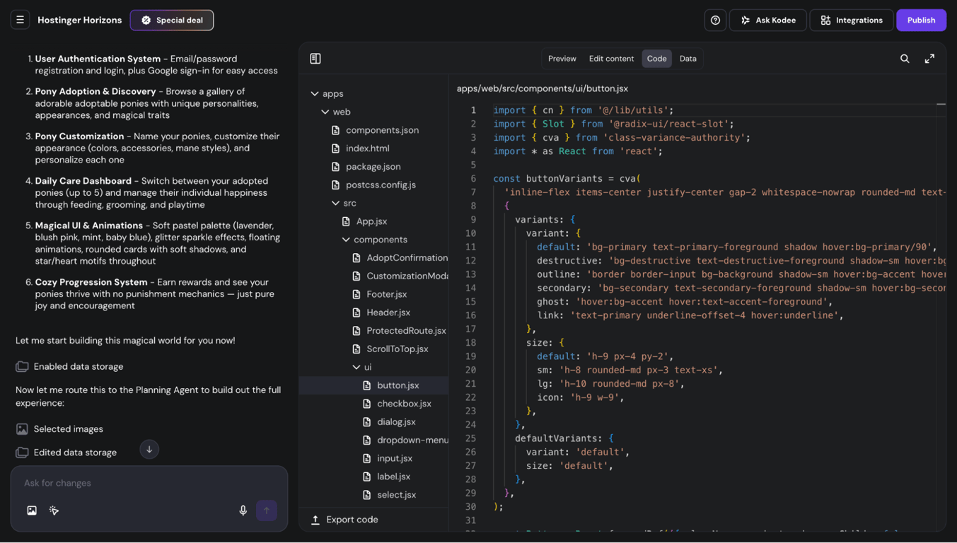Open search in the code panel
The width and height of the screenshot is (957, 543).
tap(905, 59)
